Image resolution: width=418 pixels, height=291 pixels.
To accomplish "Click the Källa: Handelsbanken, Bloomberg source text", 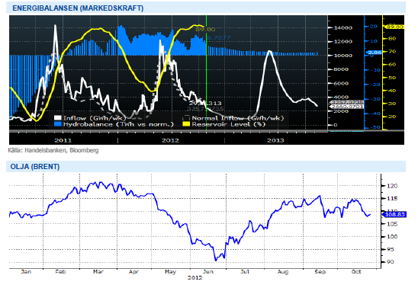I will tap(53, 150).
